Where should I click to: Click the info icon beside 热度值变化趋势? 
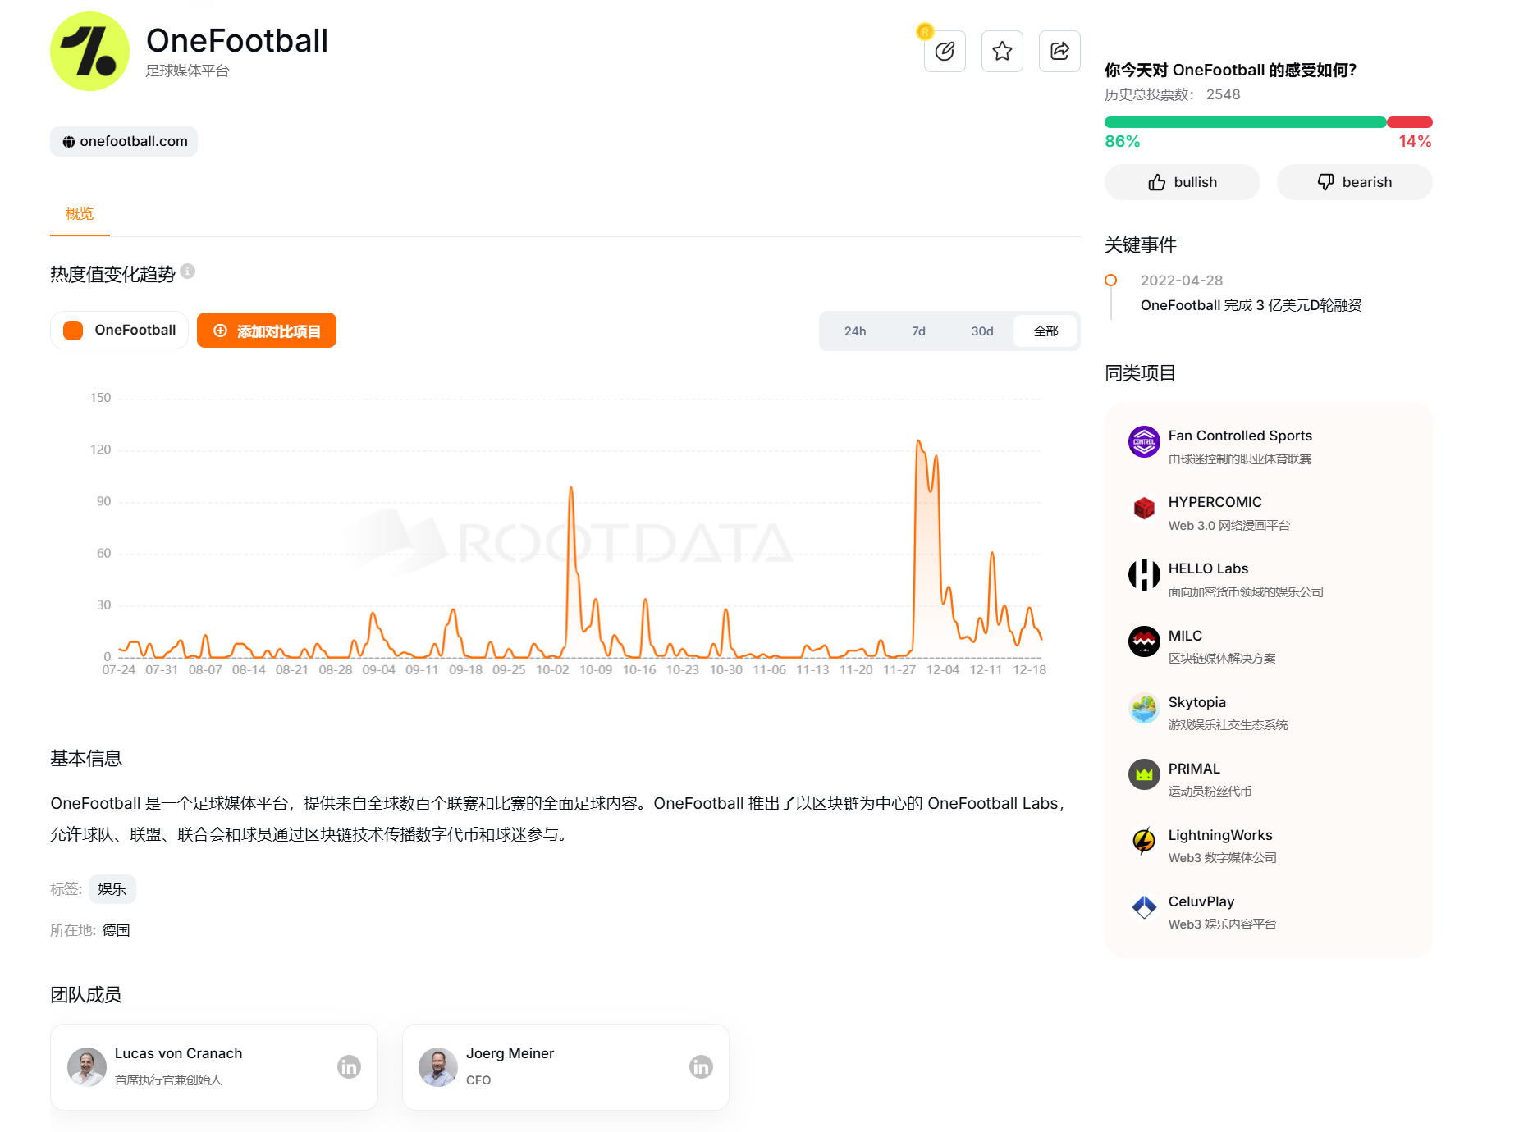(x=188, y=272)
